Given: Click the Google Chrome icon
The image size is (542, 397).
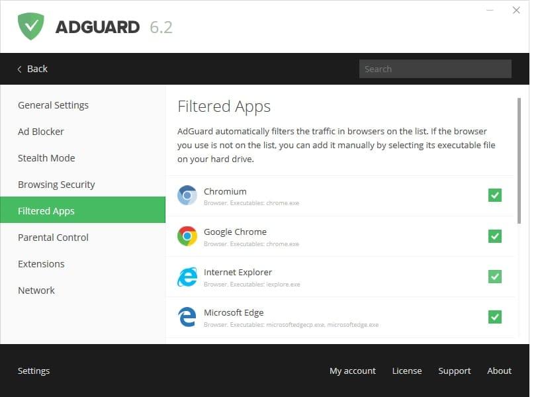Looking at the screenshot, I should point(187,236).
